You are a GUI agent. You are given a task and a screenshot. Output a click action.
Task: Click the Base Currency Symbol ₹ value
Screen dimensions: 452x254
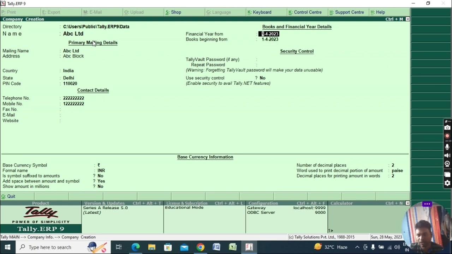tap(99, 165)
